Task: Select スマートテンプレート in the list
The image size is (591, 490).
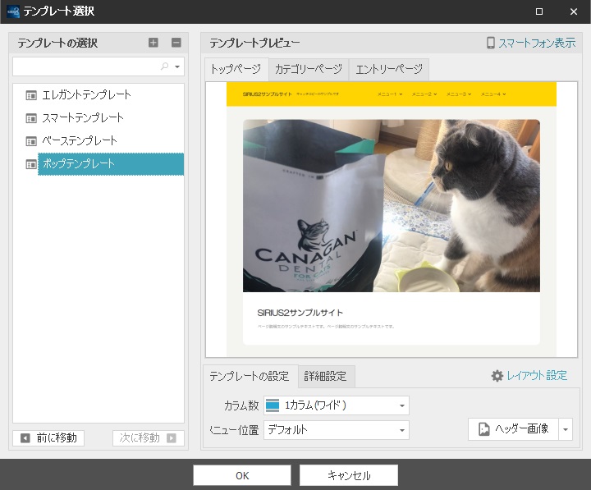Action: pos(83,117)
